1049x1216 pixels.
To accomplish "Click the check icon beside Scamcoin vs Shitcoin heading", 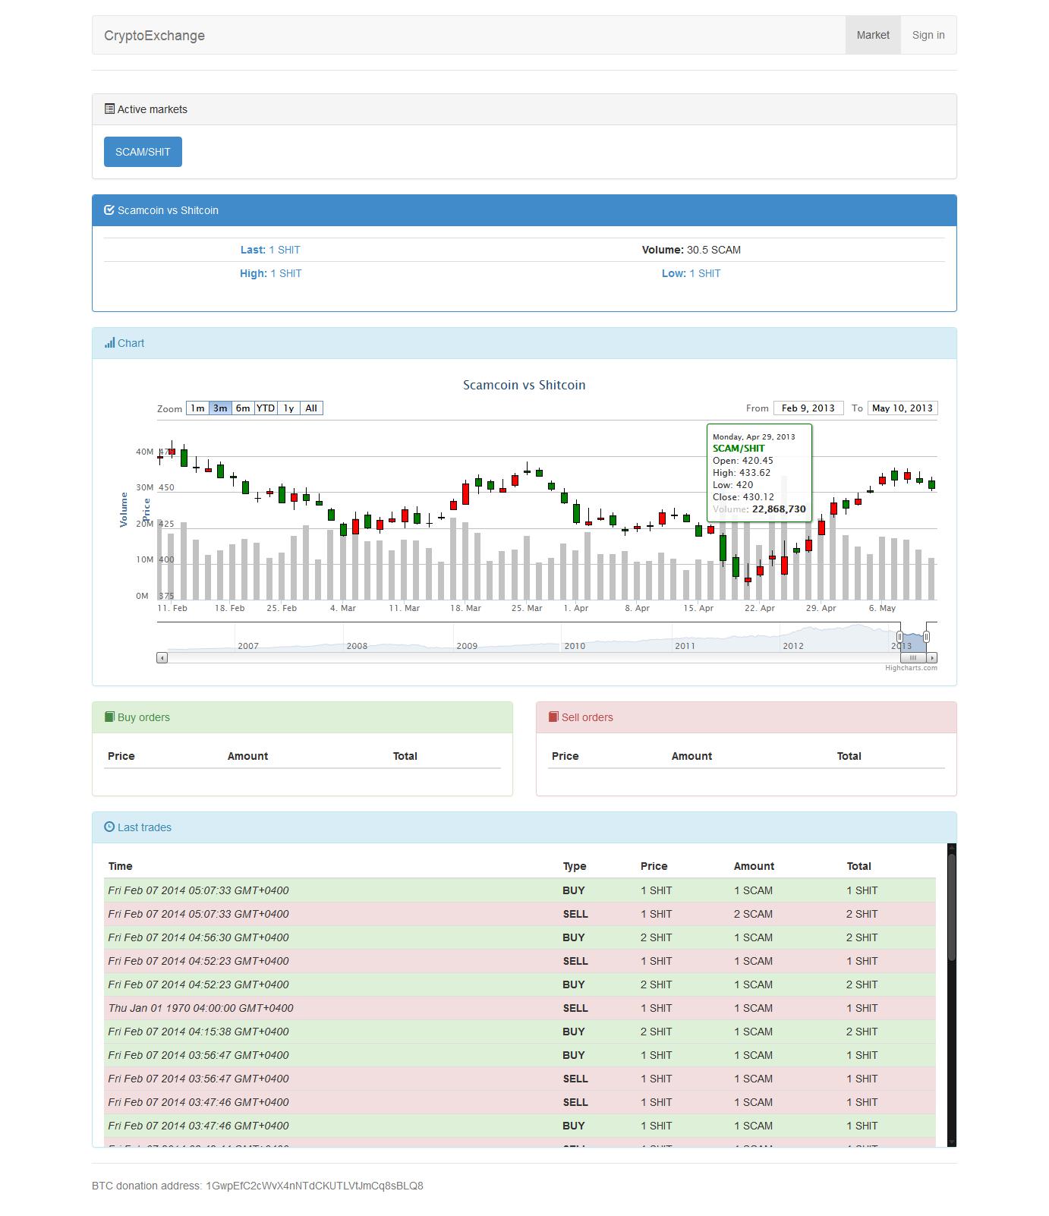I will pos(109,210).
